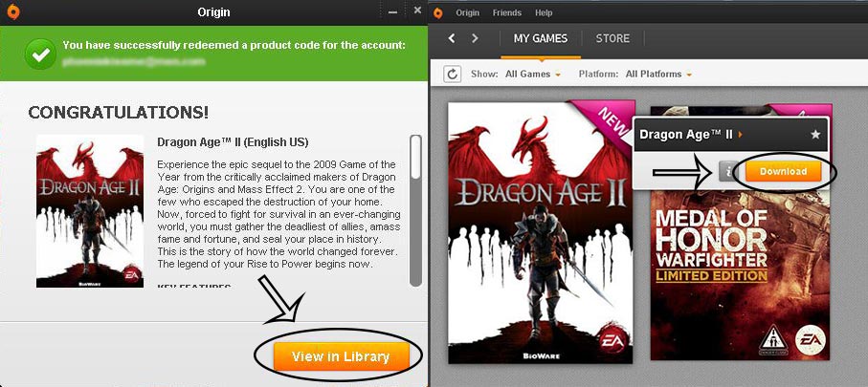Open the Show All Games dropdown
868x387 pixels.
pyautogui.click(x=533, y=75)
